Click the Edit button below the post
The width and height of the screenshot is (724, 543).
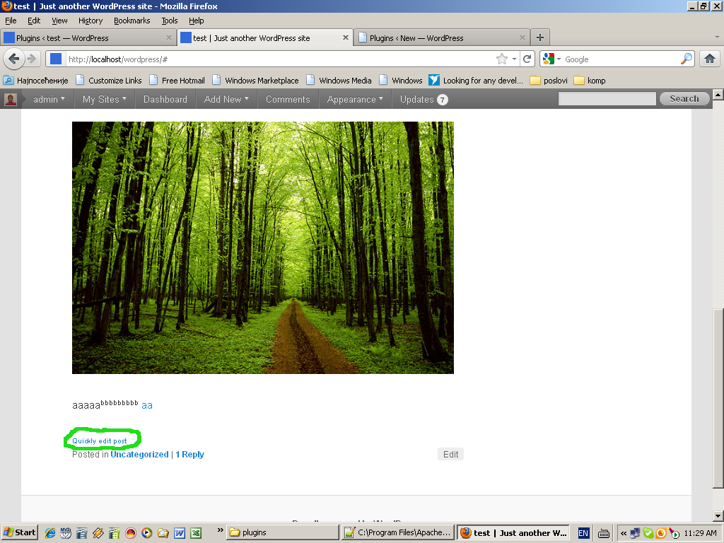pos(450,455)
